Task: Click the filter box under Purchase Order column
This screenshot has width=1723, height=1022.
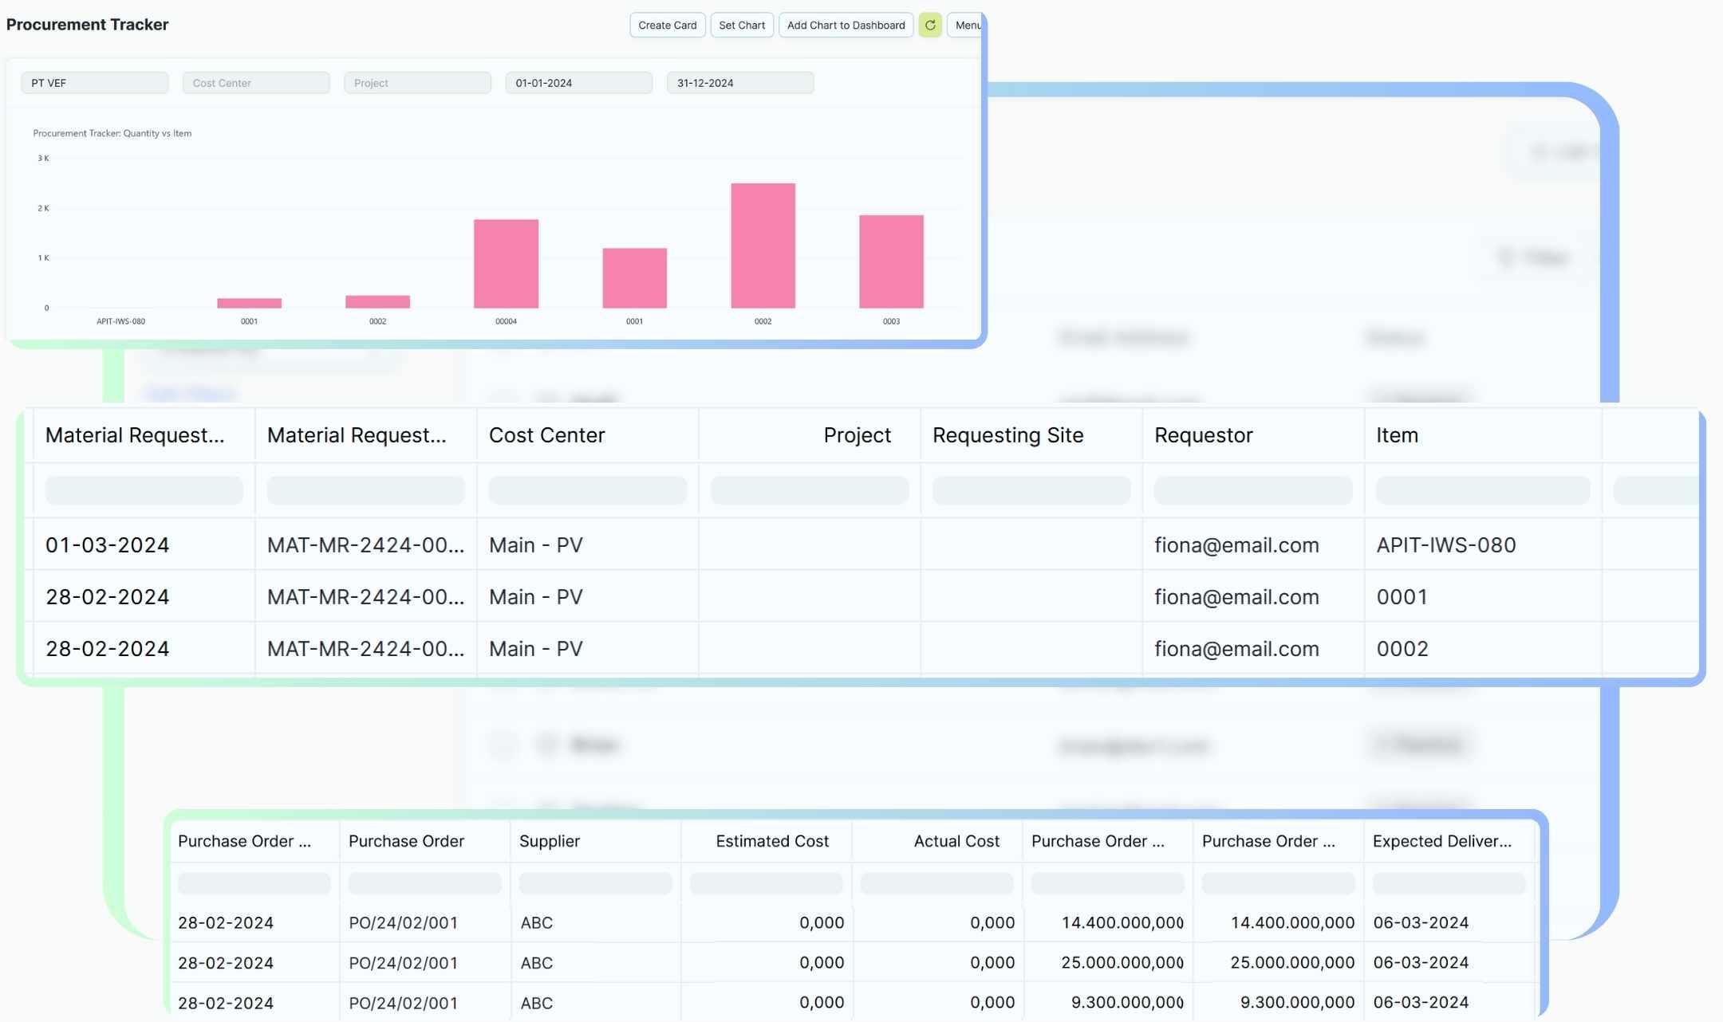Action: coord(424,883)
